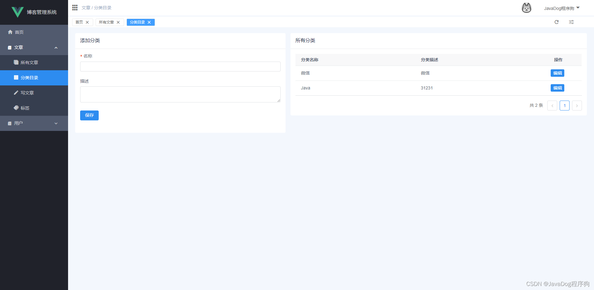Close the 首页 tab

click(87, 22)
